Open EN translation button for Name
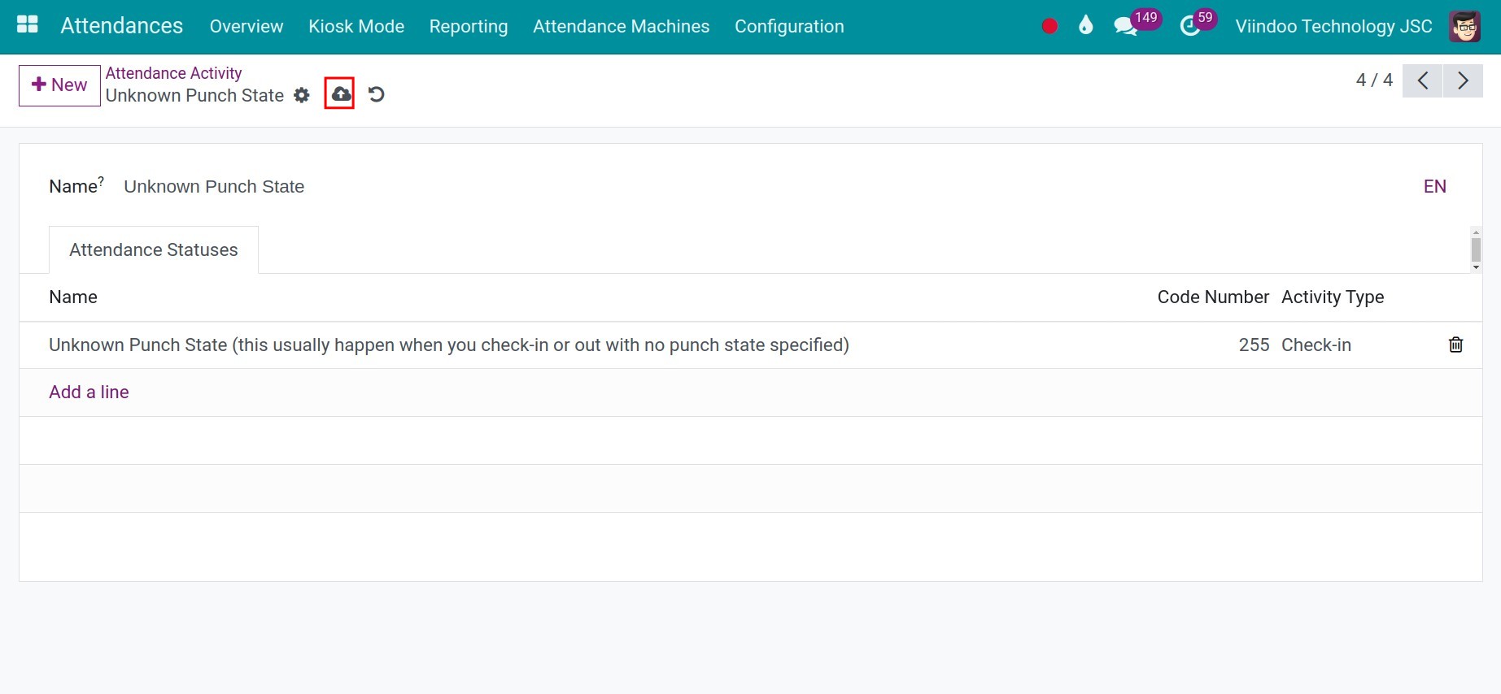 tap(1434, 186)
